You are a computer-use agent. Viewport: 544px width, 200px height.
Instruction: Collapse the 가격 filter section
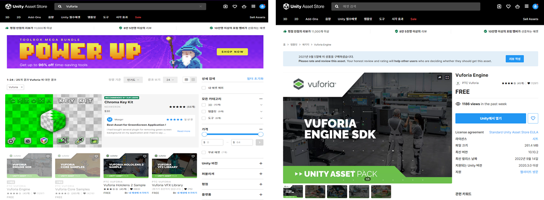[261, 129]
